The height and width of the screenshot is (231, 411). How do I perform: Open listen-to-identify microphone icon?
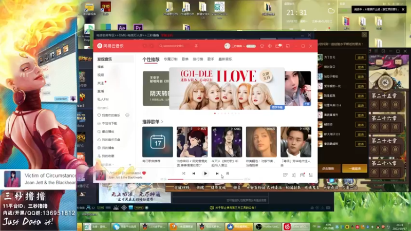[196, 46]
